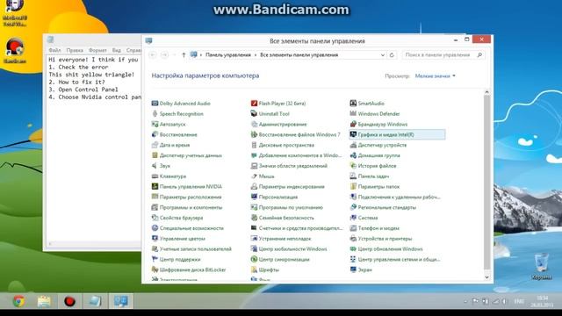The image size is (562, 316).
Task: Open the Центр обновления Windows icon
Action: [353, 248]
